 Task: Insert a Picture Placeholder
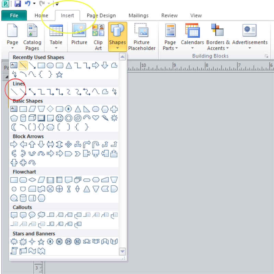tap(142, 37)
